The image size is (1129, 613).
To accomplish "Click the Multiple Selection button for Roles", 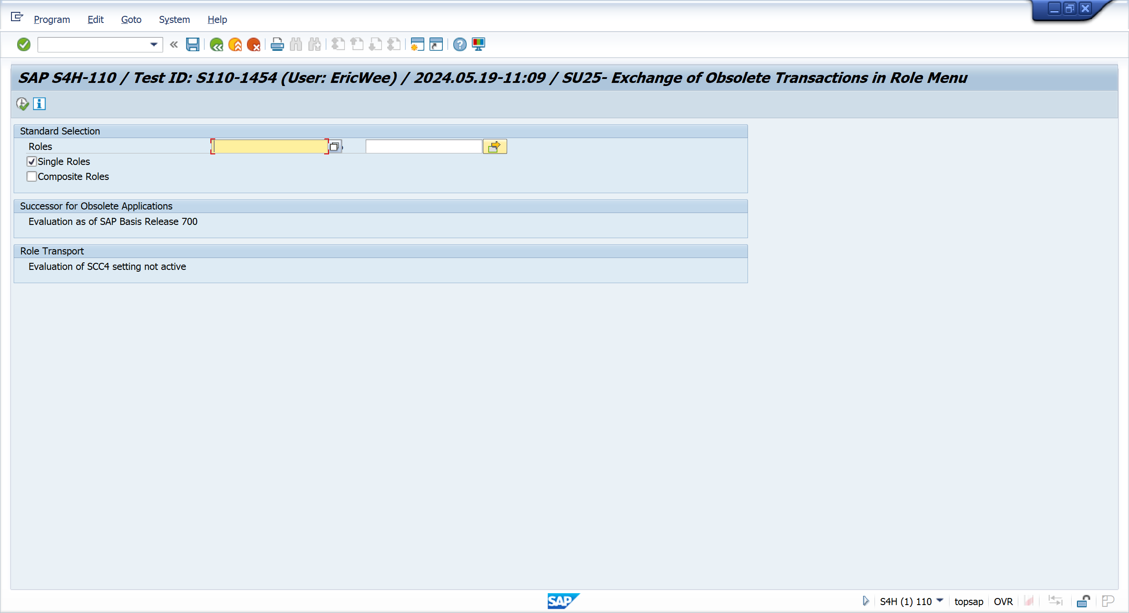I will tap(494, 146).
